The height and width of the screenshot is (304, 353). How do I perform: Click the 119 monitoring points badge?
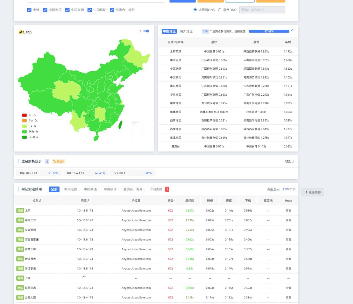click(205, 32)
